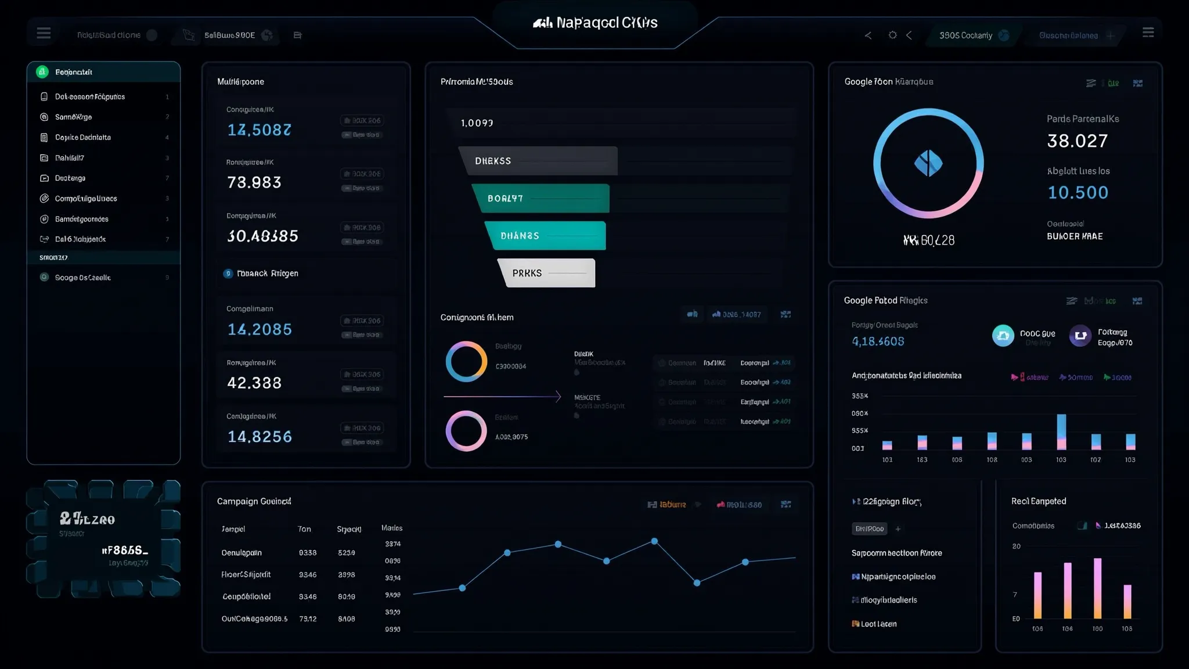Screen dimensions: 1189x669
Task: Click the purple round icon beside Fortang
Action: coord(1080,336)
